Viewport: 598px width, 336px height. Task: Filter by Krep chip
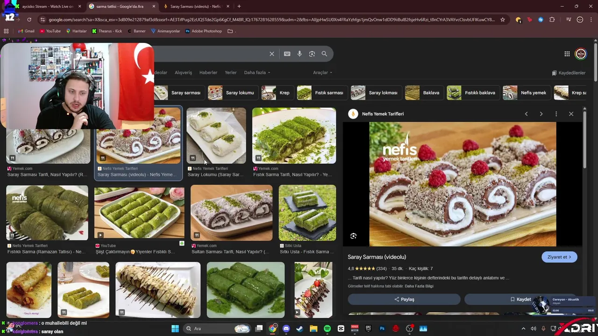(x=277, y=93)
